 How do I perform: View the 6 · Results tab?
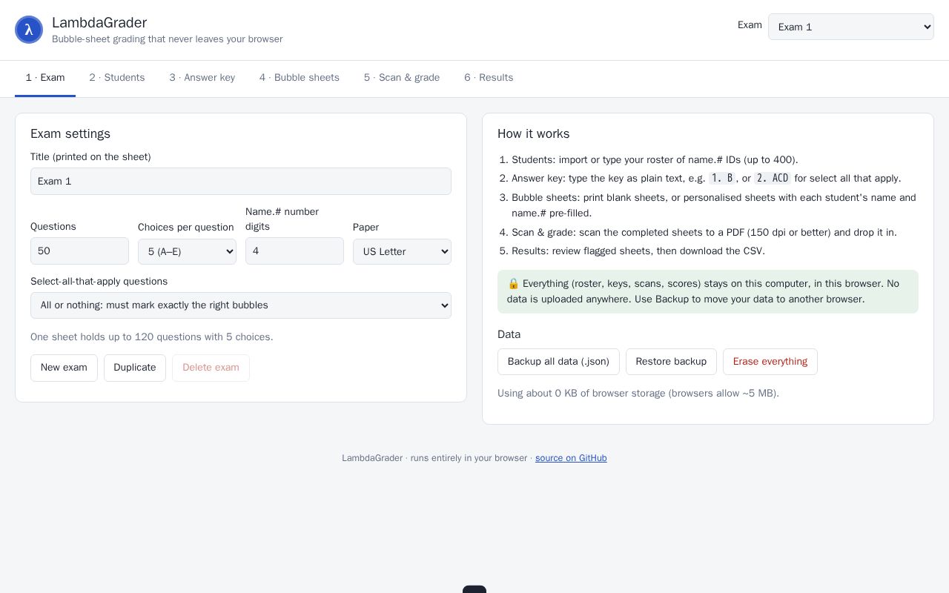pyautogui.click(x=489, y=78)
